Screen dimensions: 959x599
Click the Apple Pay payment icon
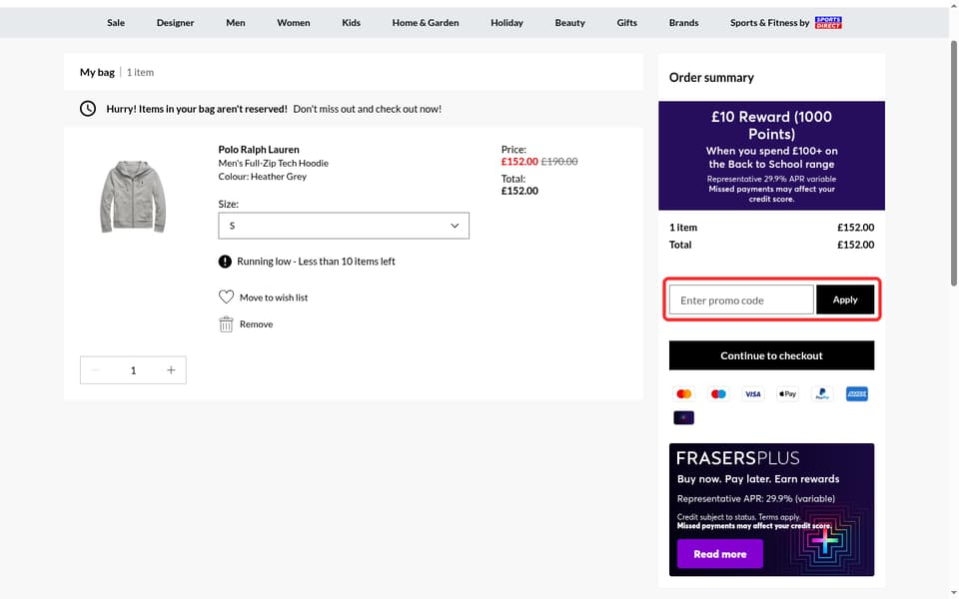788,393
